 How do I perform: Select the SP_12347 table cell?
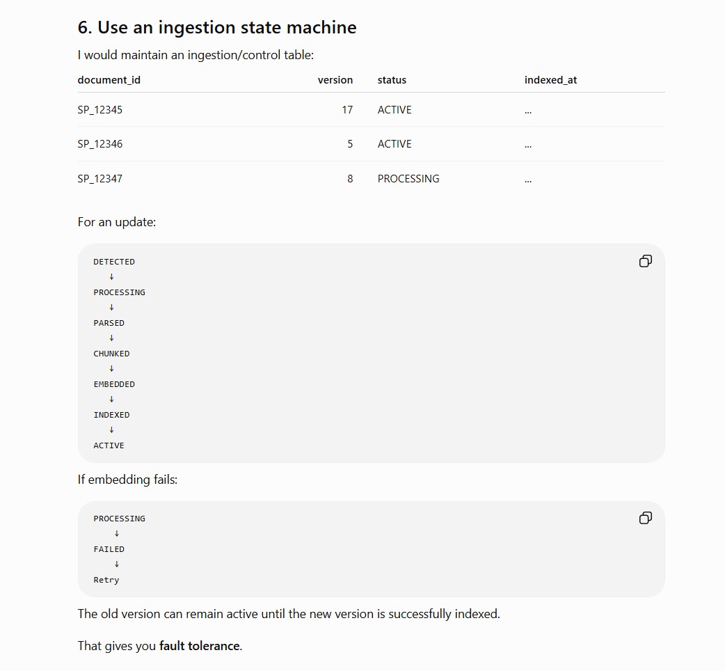(x=100, y=179)
